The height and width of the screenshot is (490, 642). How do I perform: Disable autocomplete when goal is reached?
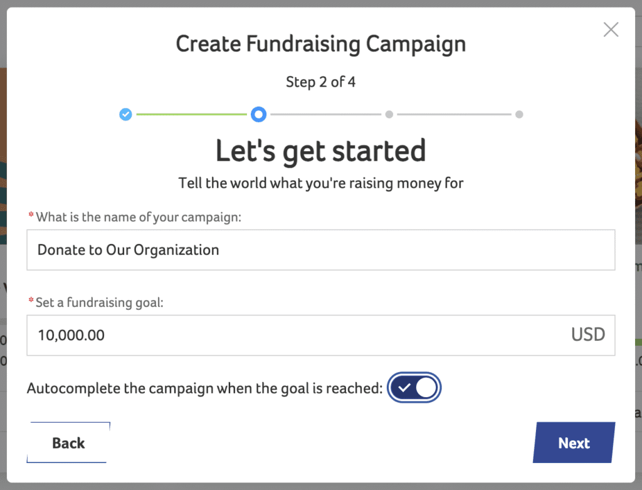pos(415,388)
